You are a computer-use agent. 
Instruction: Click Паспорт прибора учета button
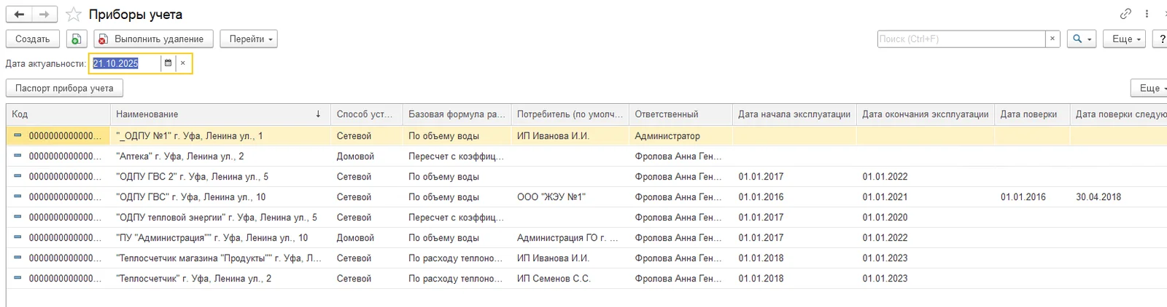click(x=64, y=88)
